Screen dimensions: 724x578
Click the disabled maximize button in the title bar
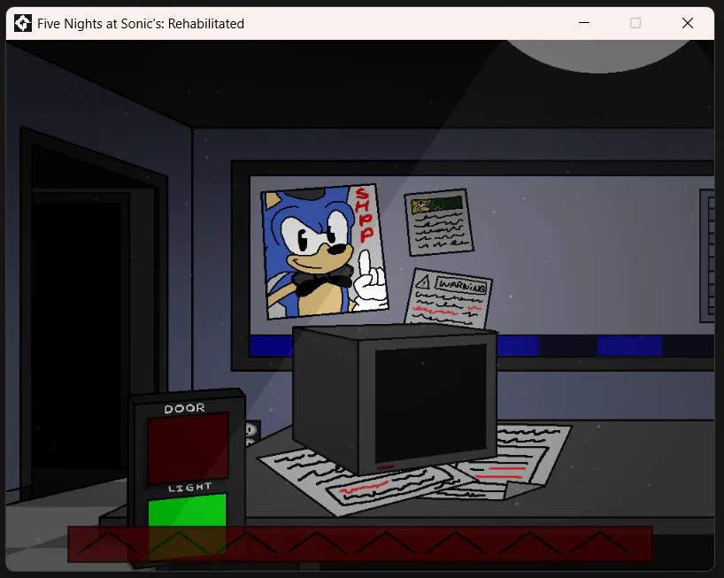[635, 23]
